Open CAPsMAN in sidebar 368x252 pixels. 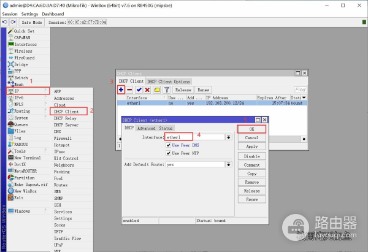(x=28, y=37)
